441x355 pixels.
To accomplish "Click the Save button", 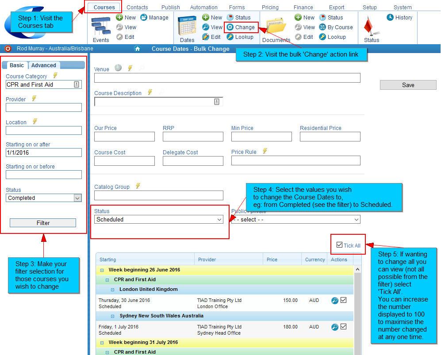I will click(x=408, y=85).
